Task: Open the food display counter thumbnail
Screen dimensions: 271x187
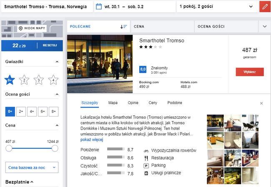Action: [233, 176]
